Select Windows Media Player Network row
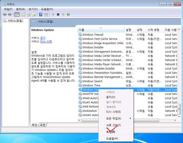Image resolution: width=183 pixels, height=143 pixels. click(x=127, y=64)
